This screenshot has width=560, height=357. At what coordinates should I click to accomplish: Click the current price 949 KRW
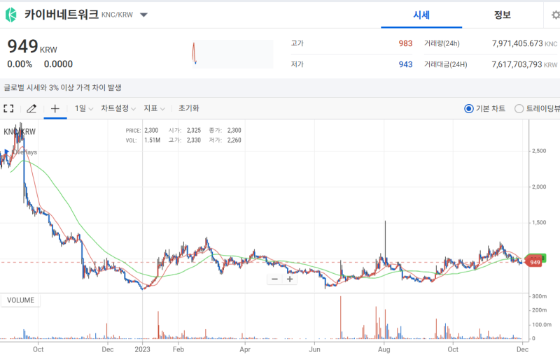point(32,47)
